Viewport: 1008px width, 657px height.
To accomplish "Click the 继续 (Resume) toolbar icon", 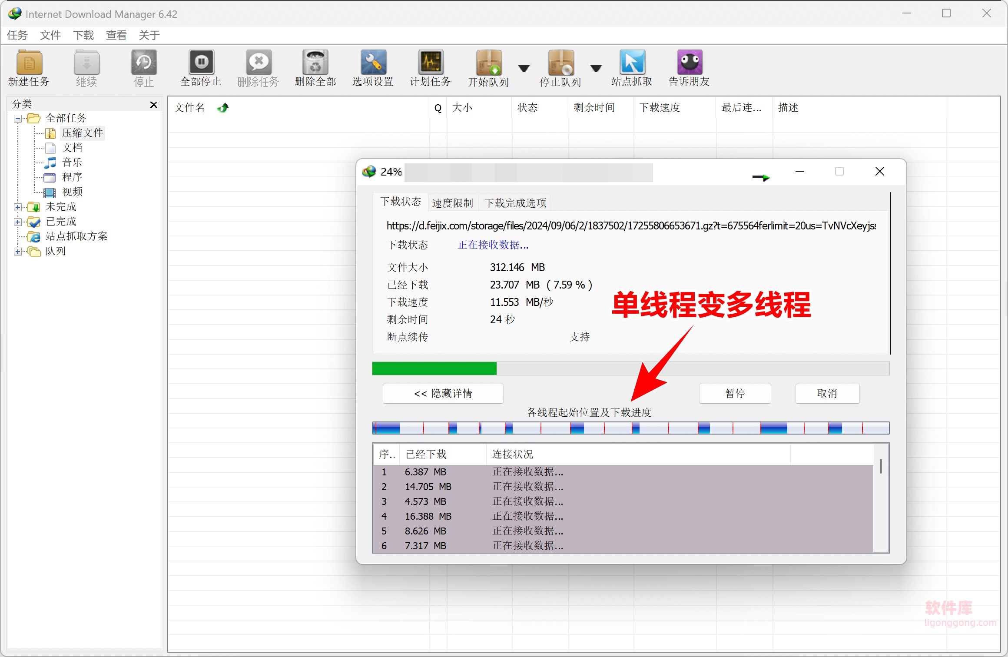I will pos(86,67).
